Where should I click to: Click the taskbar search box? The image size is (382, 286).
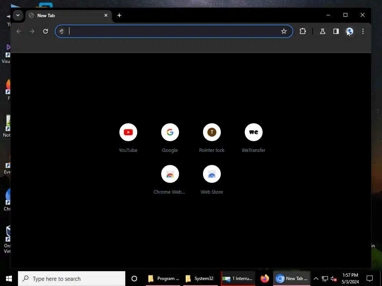72,279
